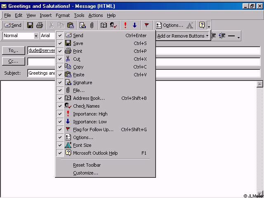264x198 pixels.
Task: Click the Save floppy disk toolbar icon
Action: click(x=30, y=25)
